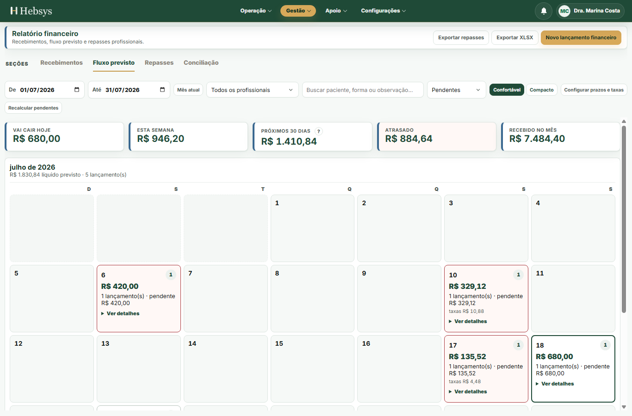
Task: Click the Atrasado summary card
Action: (437, 136)
